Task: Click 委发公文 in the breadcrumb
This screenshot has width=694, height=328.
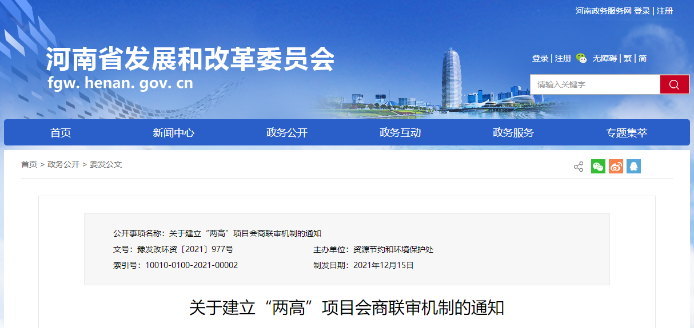Action: coord(106,164)
